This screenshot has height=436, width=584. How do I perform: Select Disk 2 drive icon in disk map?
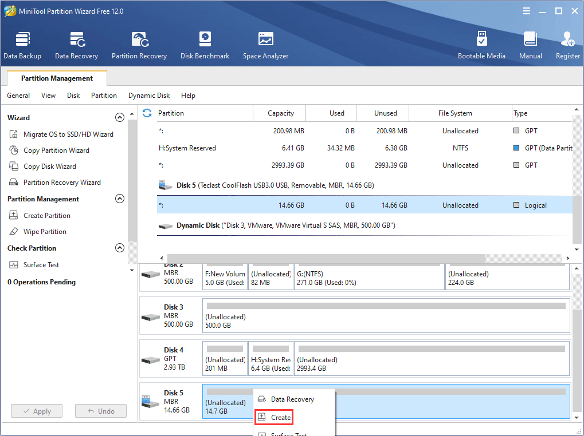[151, 275]
